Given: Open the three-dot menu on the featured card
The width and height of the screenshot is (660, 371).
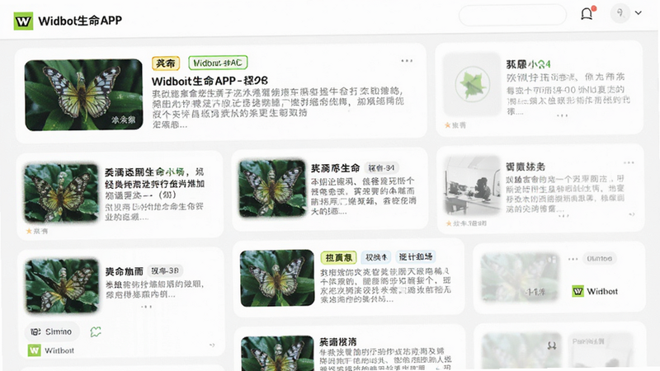Looking at the screenshot, I should [x=407, y=61].
